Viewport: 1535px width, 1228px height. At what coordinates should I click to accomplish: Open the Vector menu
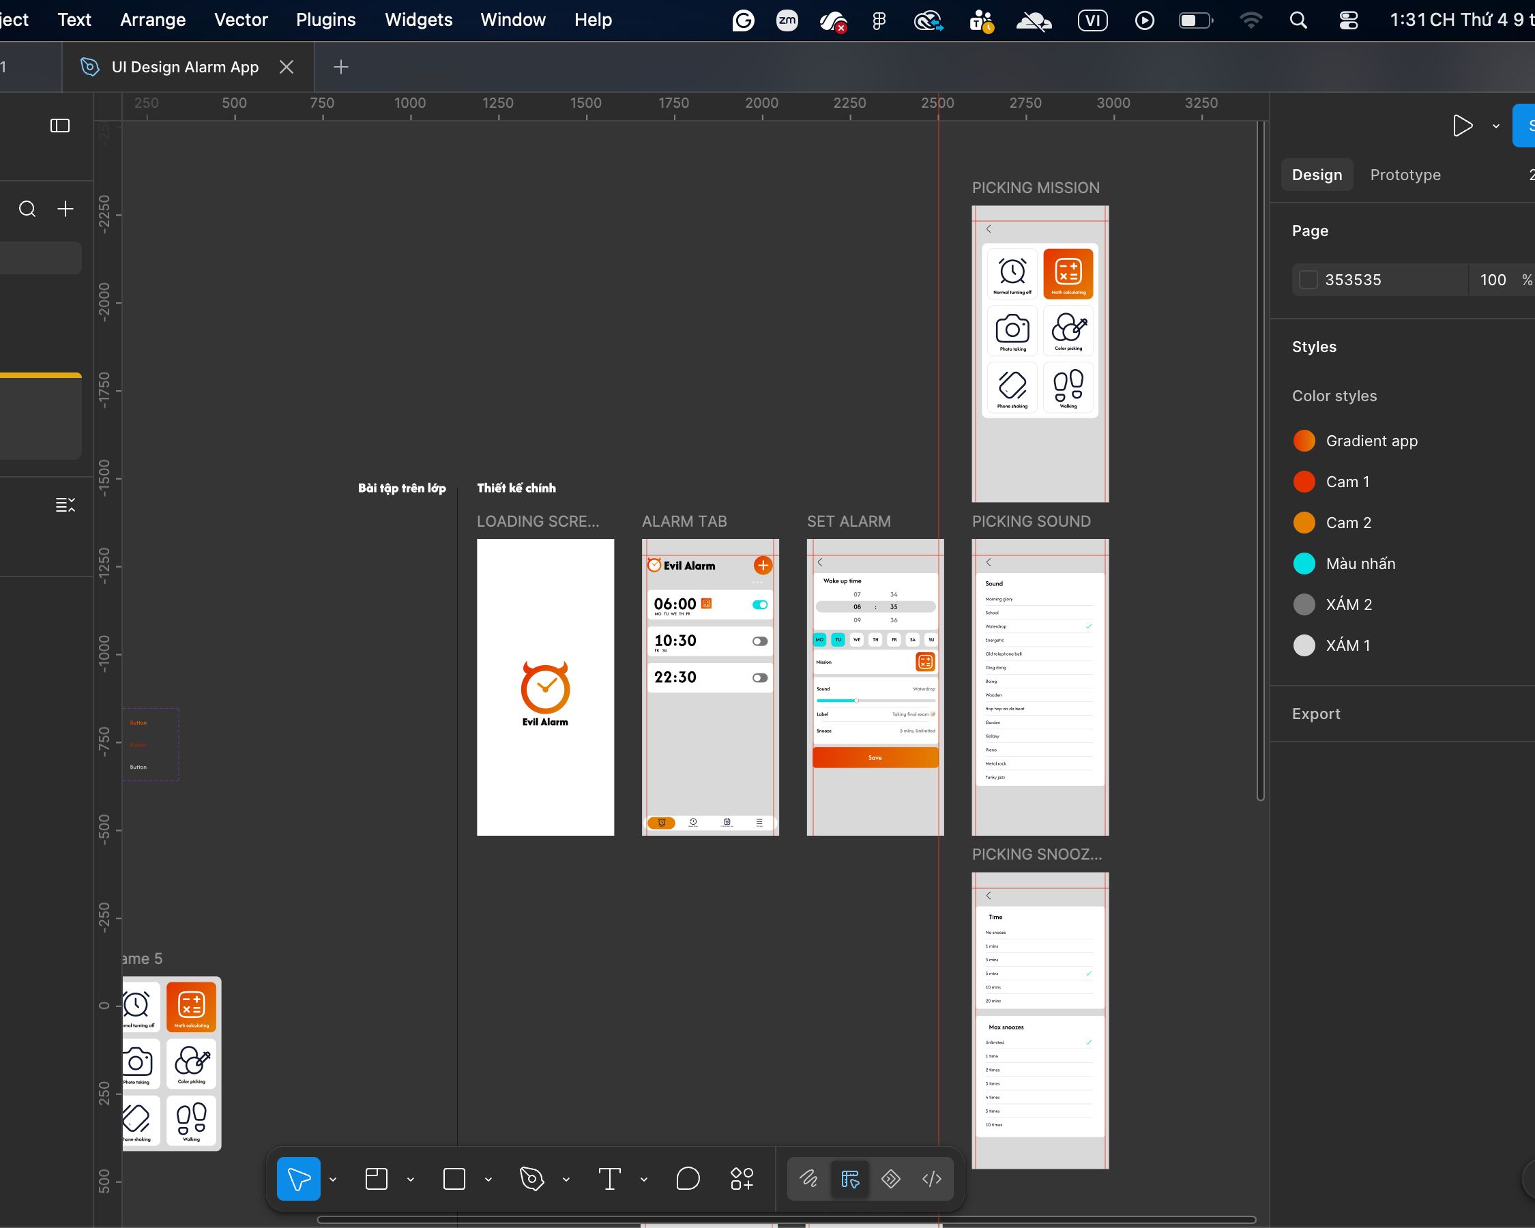click(241, 20)
